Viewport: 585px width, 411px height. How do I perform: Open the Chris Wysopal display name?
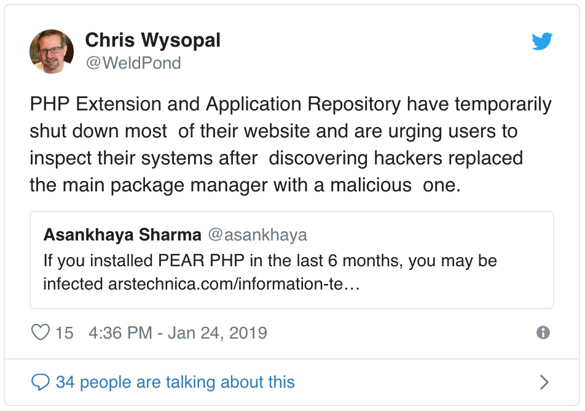click(x=152, y=40)
